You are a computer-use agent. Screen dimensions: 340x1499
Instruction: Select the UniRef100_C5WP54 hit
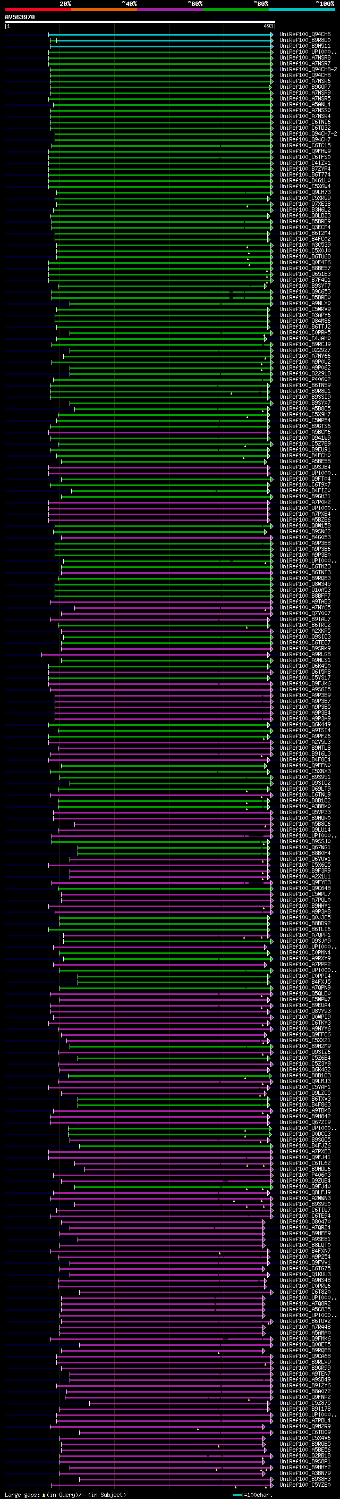305,420
